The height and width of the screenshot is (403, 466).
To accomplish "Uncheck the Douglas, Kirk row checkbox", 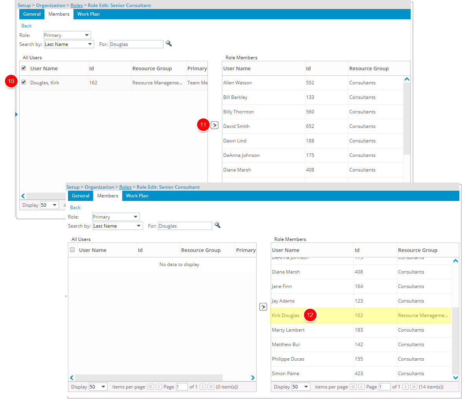I will tap(24, 82).
